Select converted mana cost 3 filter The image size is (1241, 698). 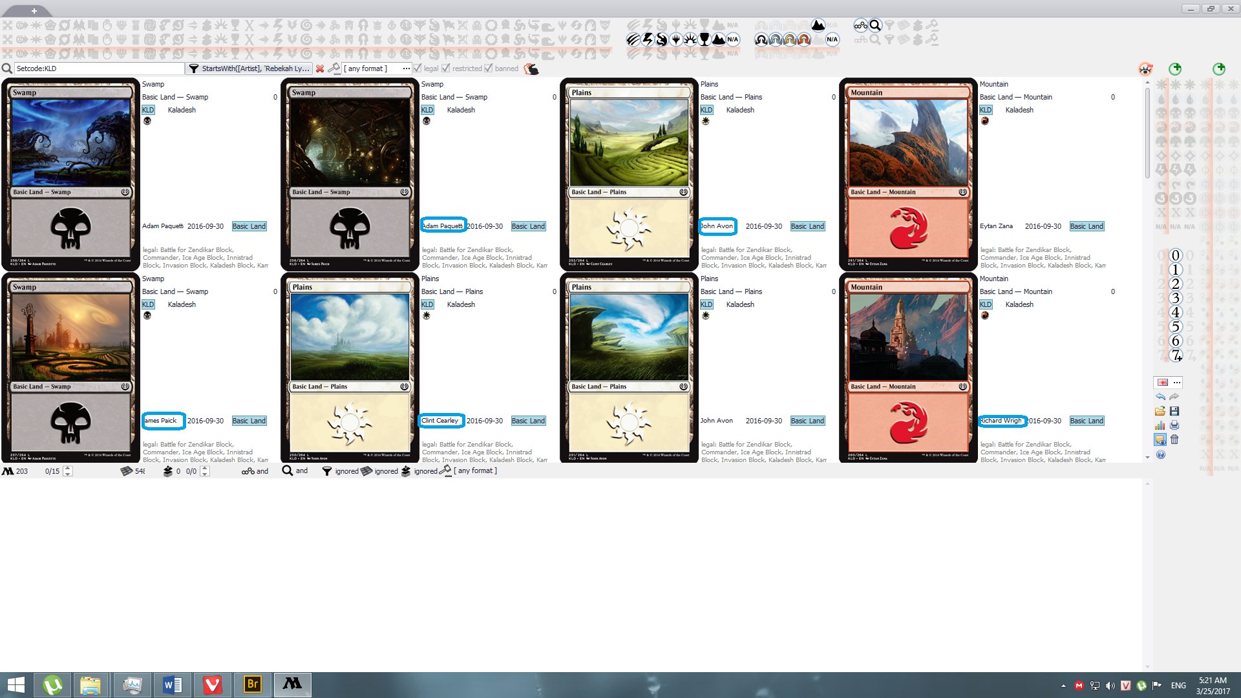coord(1176,298)
